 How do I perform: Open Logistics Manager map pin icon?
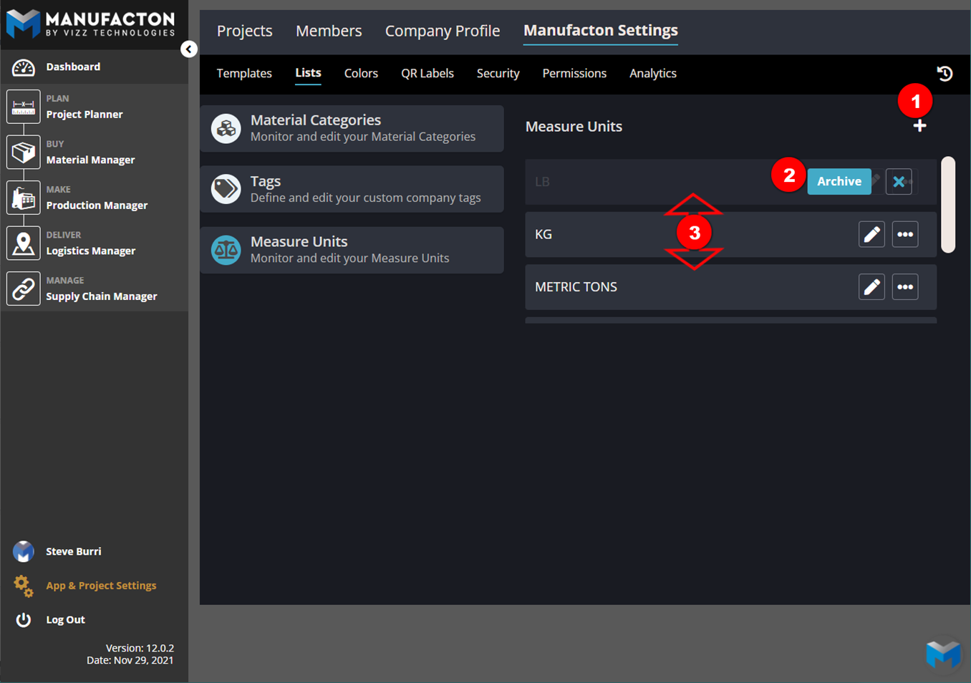(24, 243)
